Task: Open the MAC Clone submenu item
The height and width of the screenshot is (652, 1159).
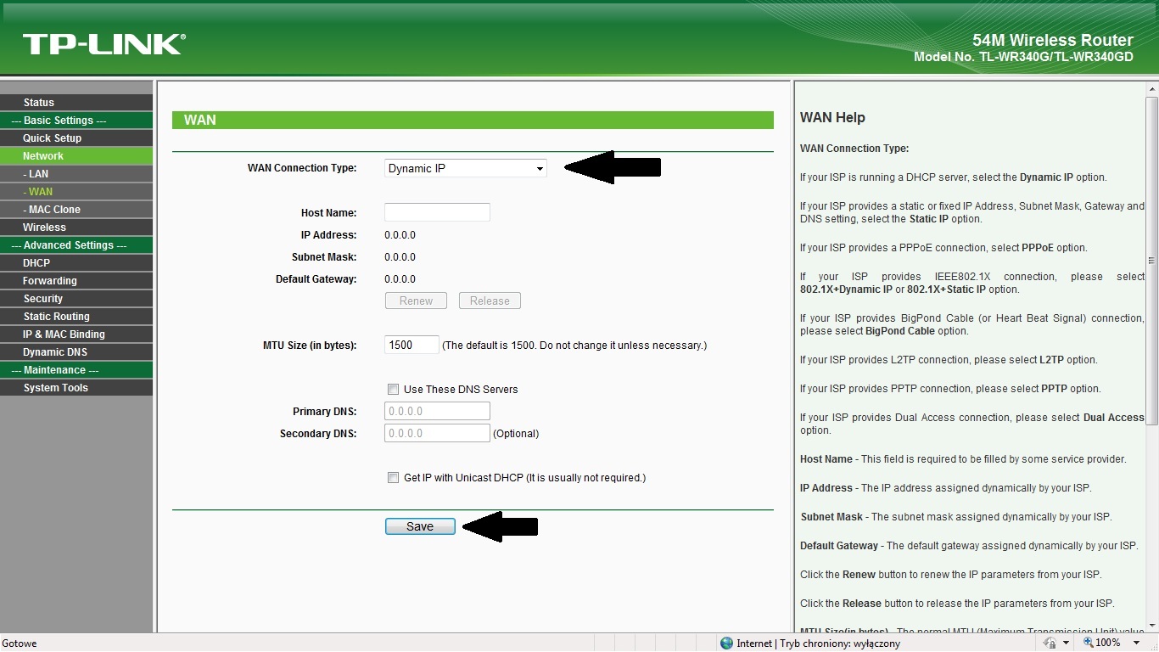Action: tap(76, 210)
